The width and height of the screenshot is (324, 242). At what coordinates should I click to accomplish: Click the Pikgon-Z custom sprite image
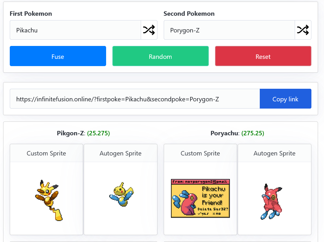click(48, 200)
